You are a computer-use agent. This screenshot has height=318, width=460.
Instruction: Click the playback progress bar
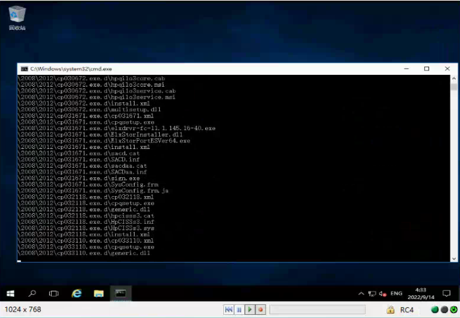(317, 310)
